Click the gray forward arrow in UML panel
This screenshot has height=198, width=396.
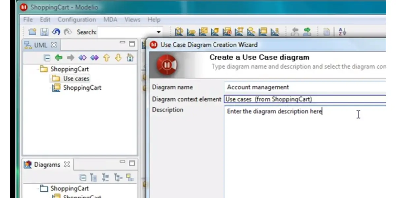pos(70,58)
